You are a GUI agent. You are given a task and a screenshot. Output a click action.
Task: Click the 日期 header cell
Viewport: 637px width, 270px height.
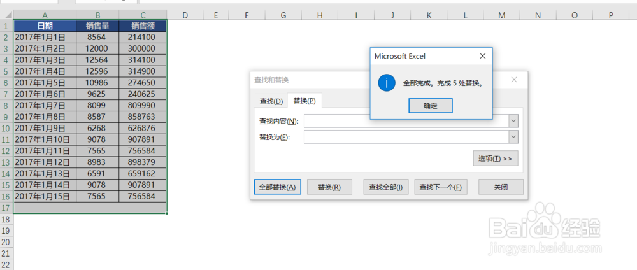[x=45, y=26]
